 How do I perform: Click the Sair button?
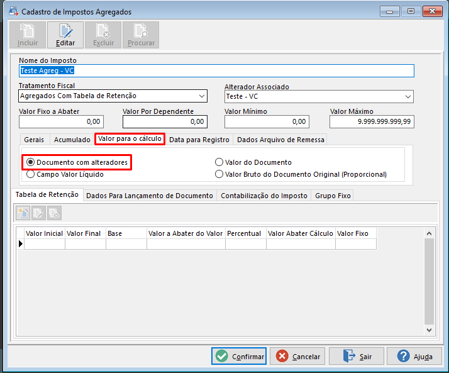357,356
